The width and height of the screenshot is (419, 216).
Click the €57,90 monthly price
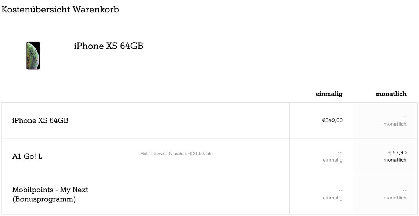(x=397, y=152)
